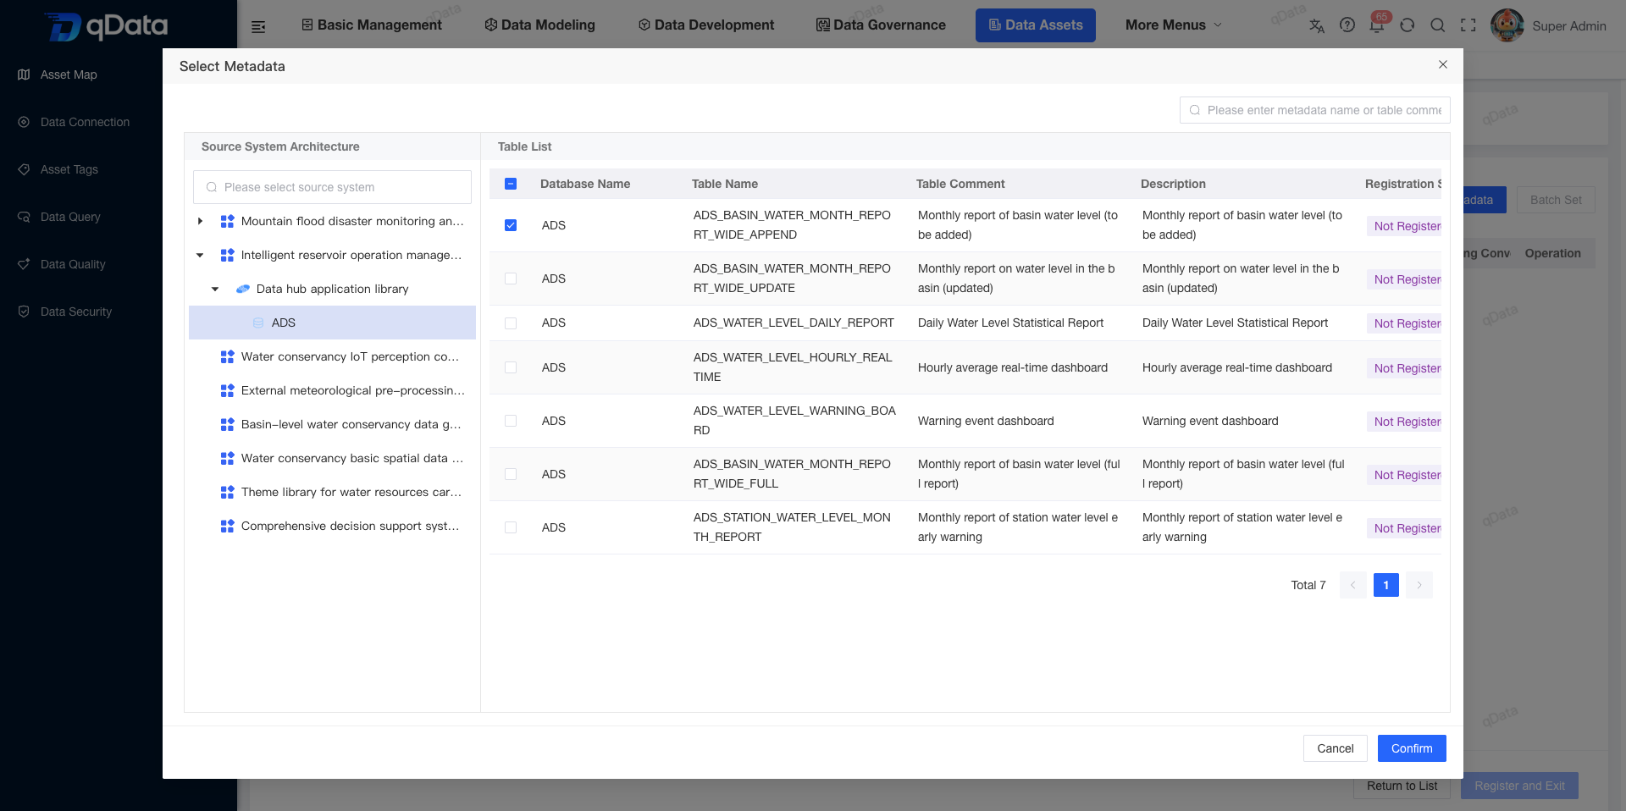
Task: Click the Super Admin avatar
Action: tap(1507, 25)
